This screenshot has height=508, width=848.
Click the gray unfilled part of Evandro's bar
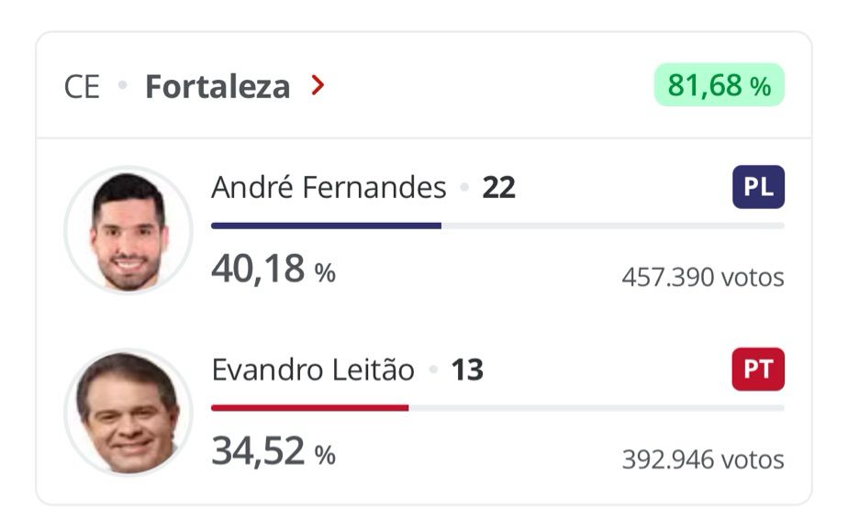pyautogui.click(x=597, y=407)
